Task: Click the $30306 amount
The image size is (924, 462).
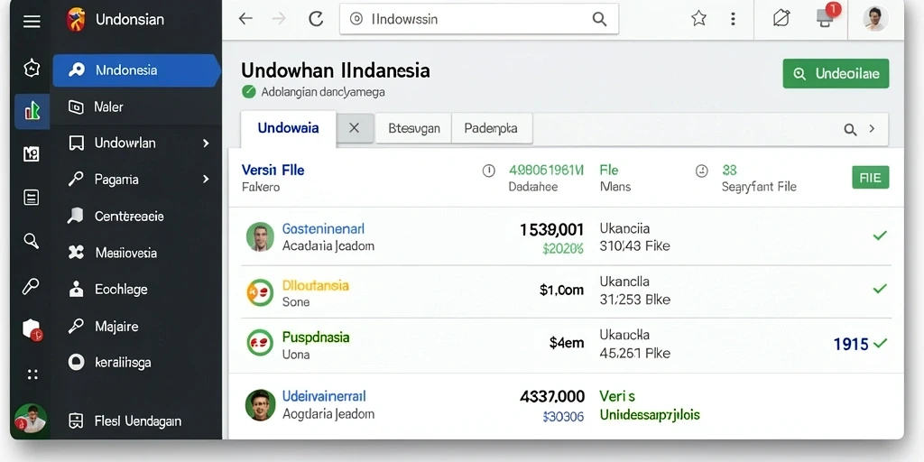Action: [563, 417]
